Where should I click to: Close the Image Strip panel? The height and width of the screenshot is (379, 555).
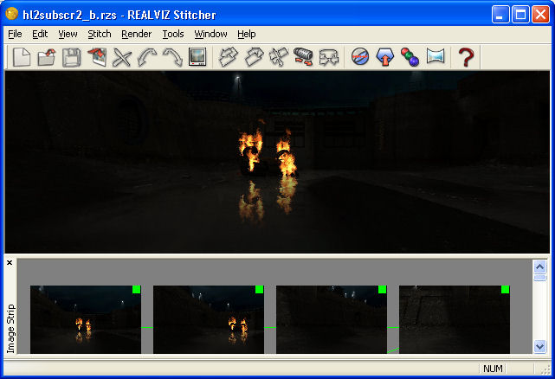tap(10, 262)
